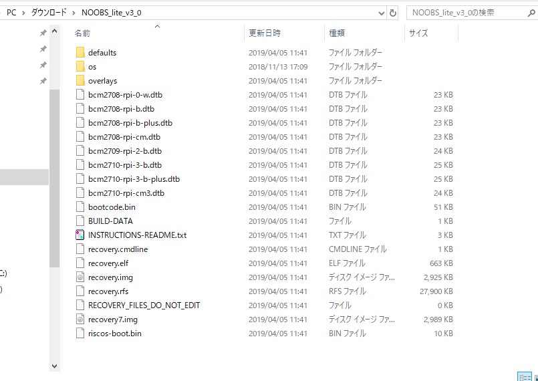
Task: Click the overlays folder icon
Action: (80, 81)
